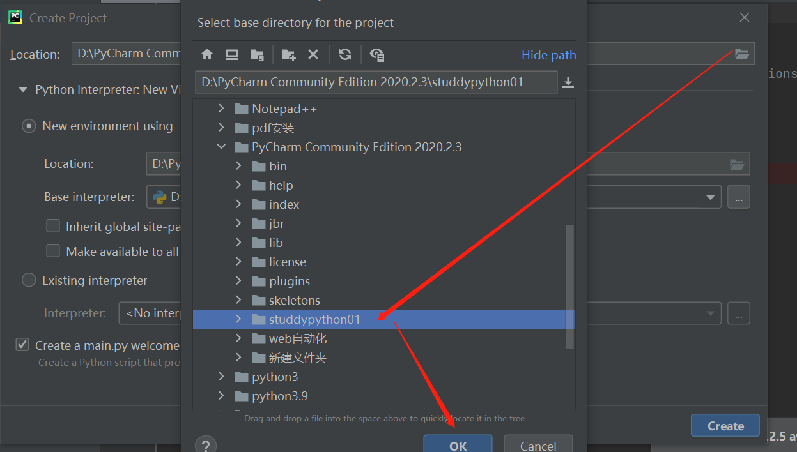Screen dimensions: 797x452
Task: Collapse Python Interpreter section triangle
Action: tap(24, 90)
